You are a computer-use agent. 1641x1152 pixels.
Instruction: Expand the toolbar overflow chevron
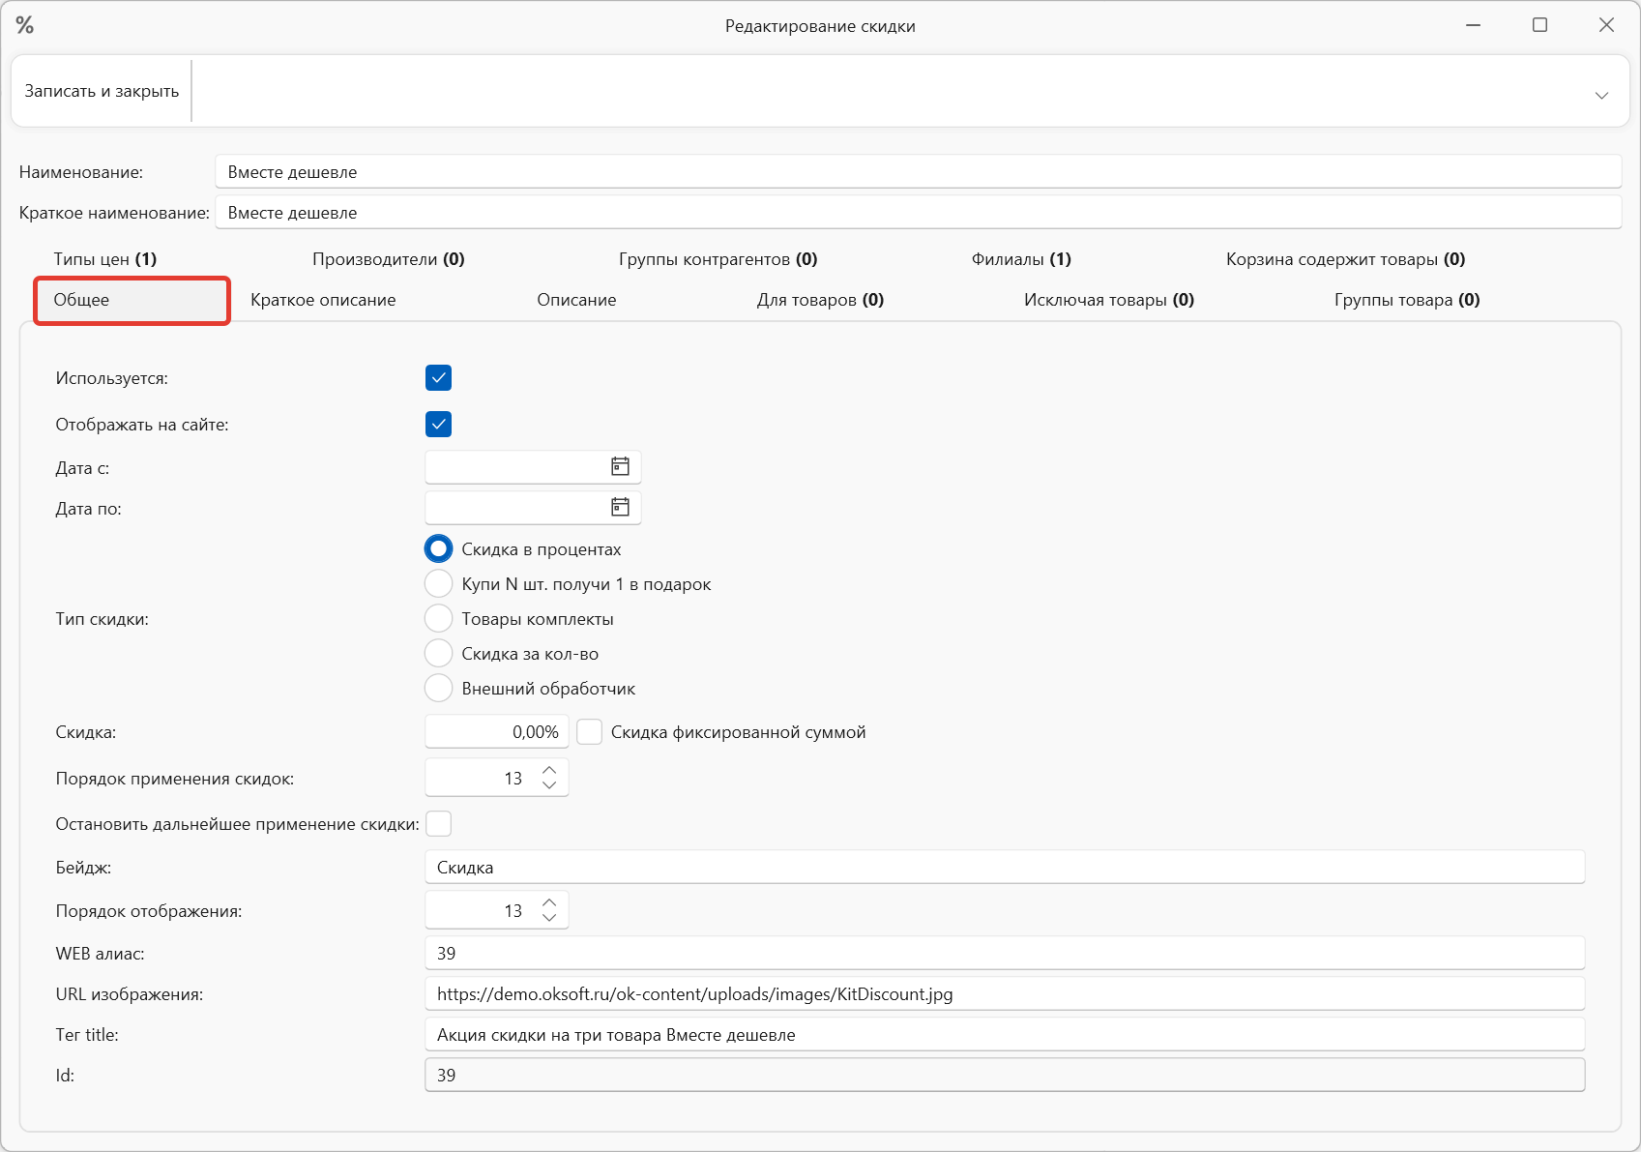[1601, 95]
